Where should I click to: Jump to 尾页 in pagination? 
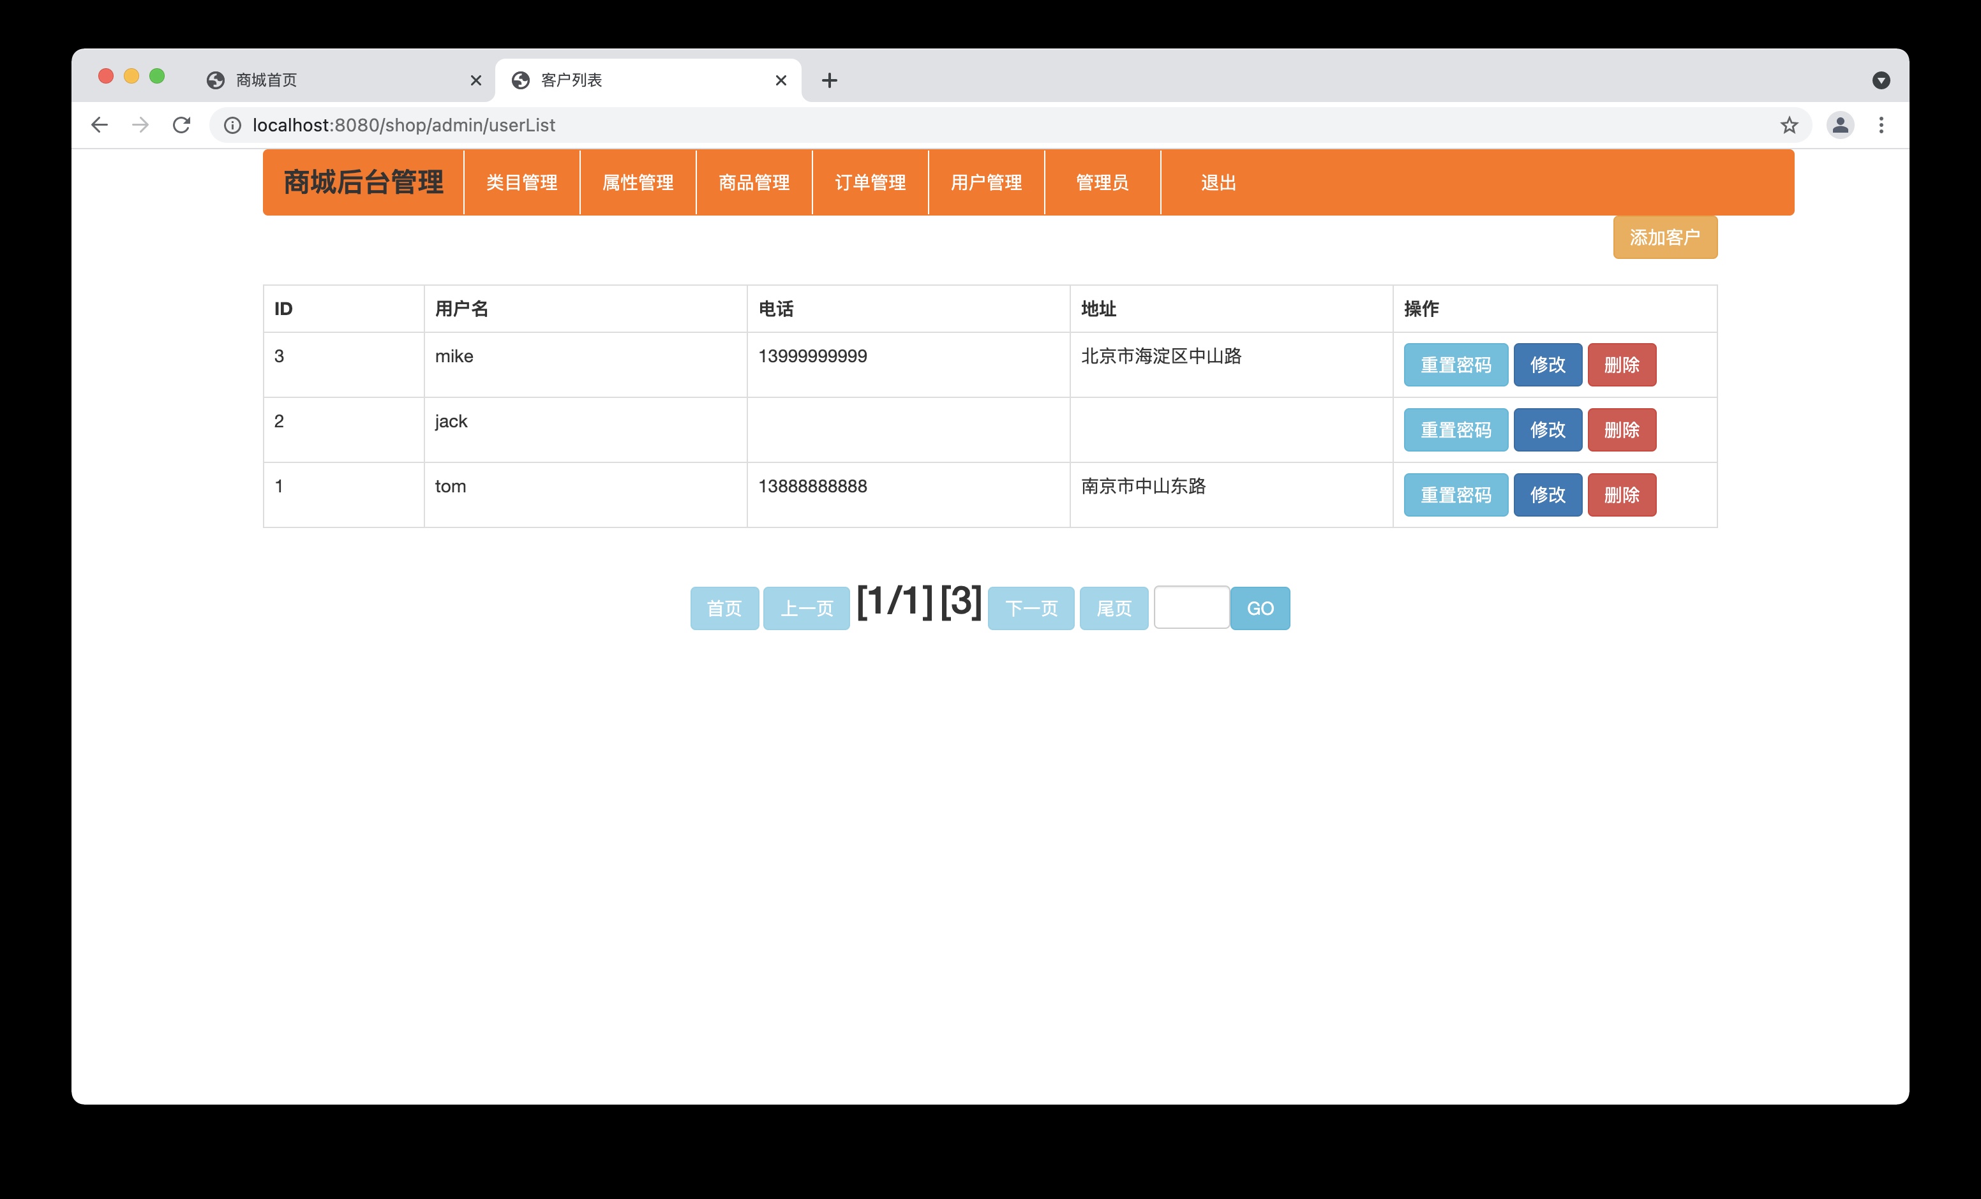coord(1114,608)
